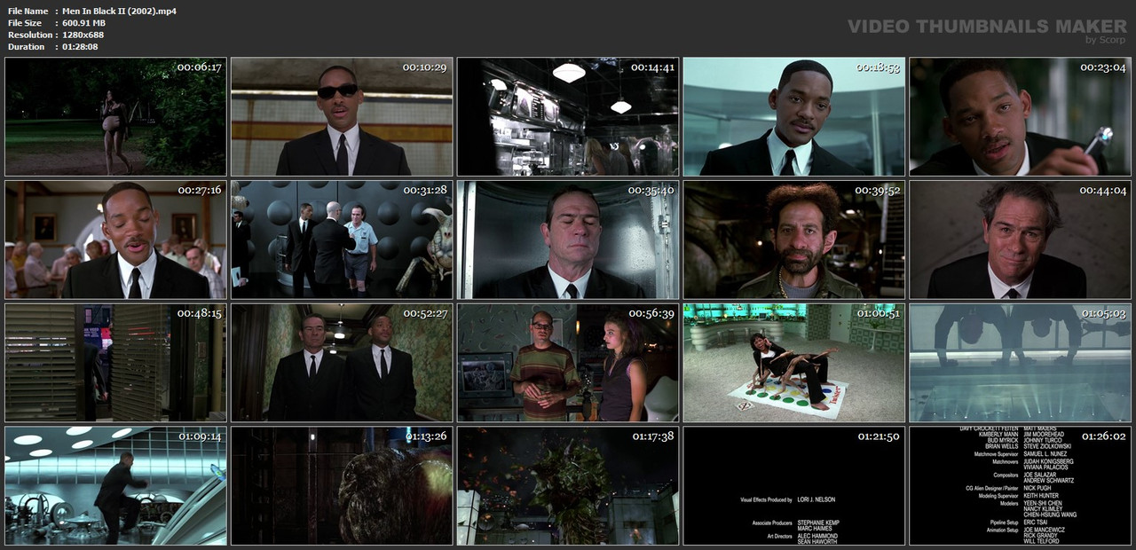Open the frame stamped 00:35:40

click(x=568, y=240)
